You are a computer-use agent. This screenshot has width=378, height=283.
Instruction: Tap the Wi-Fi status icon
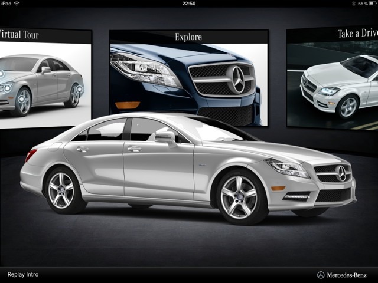pyautogui.click(x=17, y=4)
